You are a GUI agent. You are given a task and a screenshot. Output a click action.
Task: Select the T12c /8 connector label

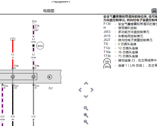(6, 87)
